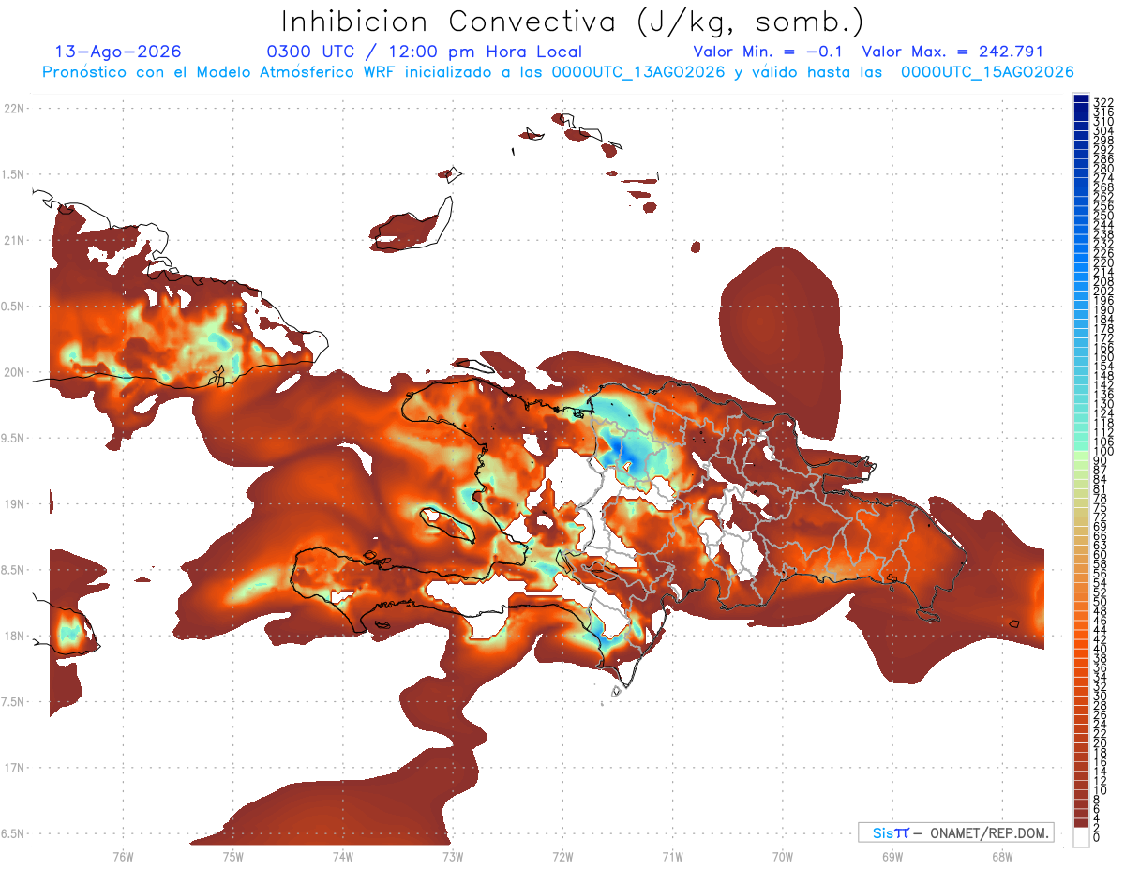The width and height of the screenshot is (1125, 869).
Task: Click the '19N' latitude label
Action: tap(14, 504)
